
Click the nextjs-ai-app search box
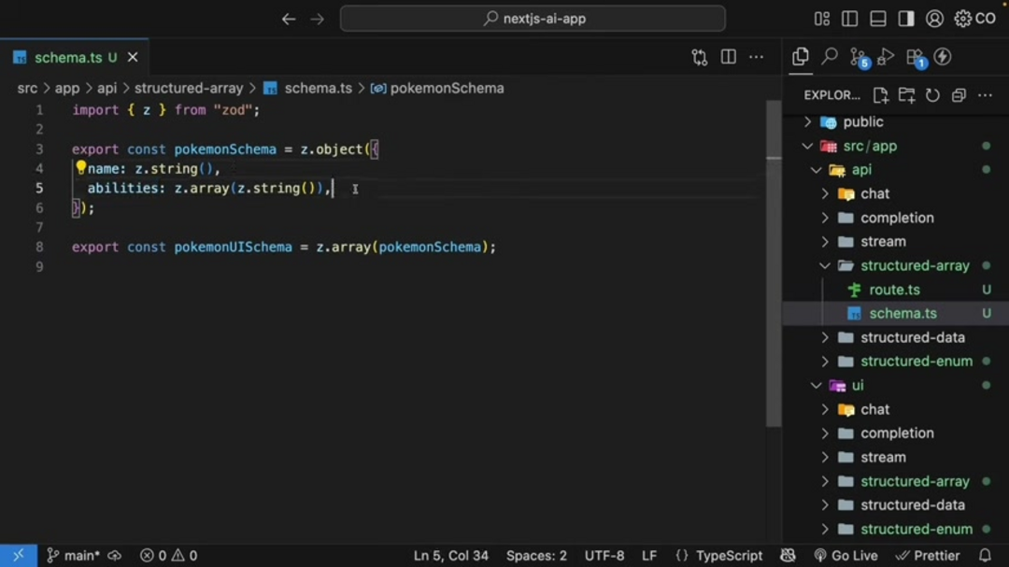click(533, 19)
